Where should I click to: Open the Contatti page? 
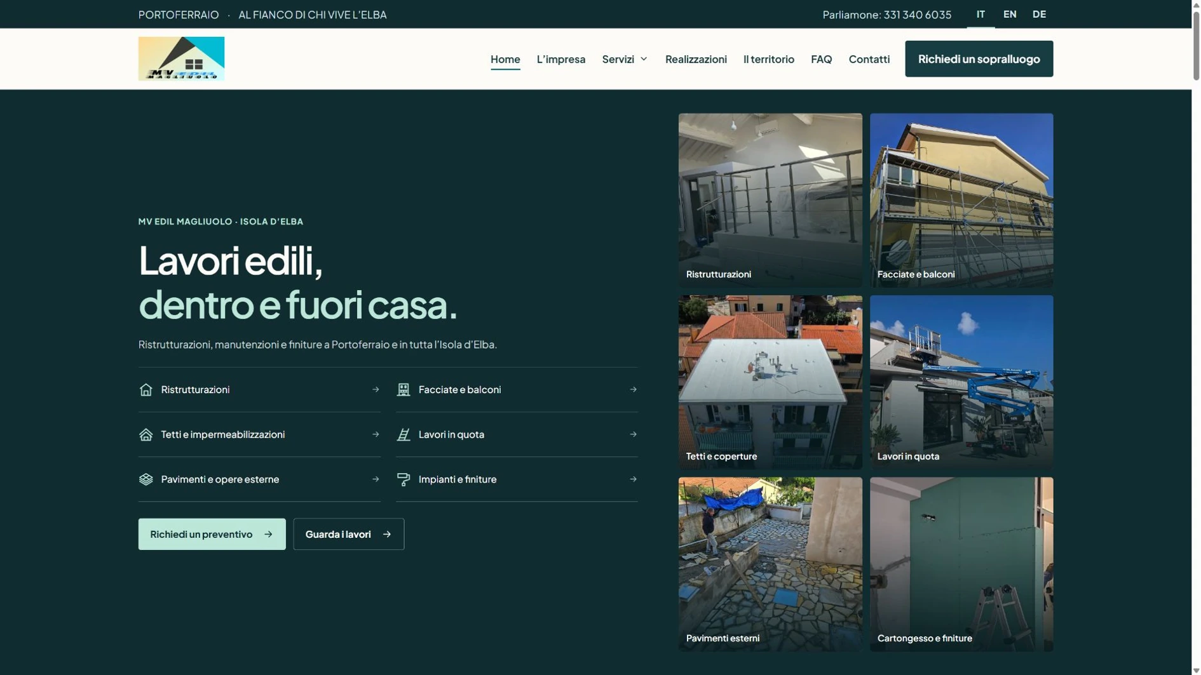(869, 59)
